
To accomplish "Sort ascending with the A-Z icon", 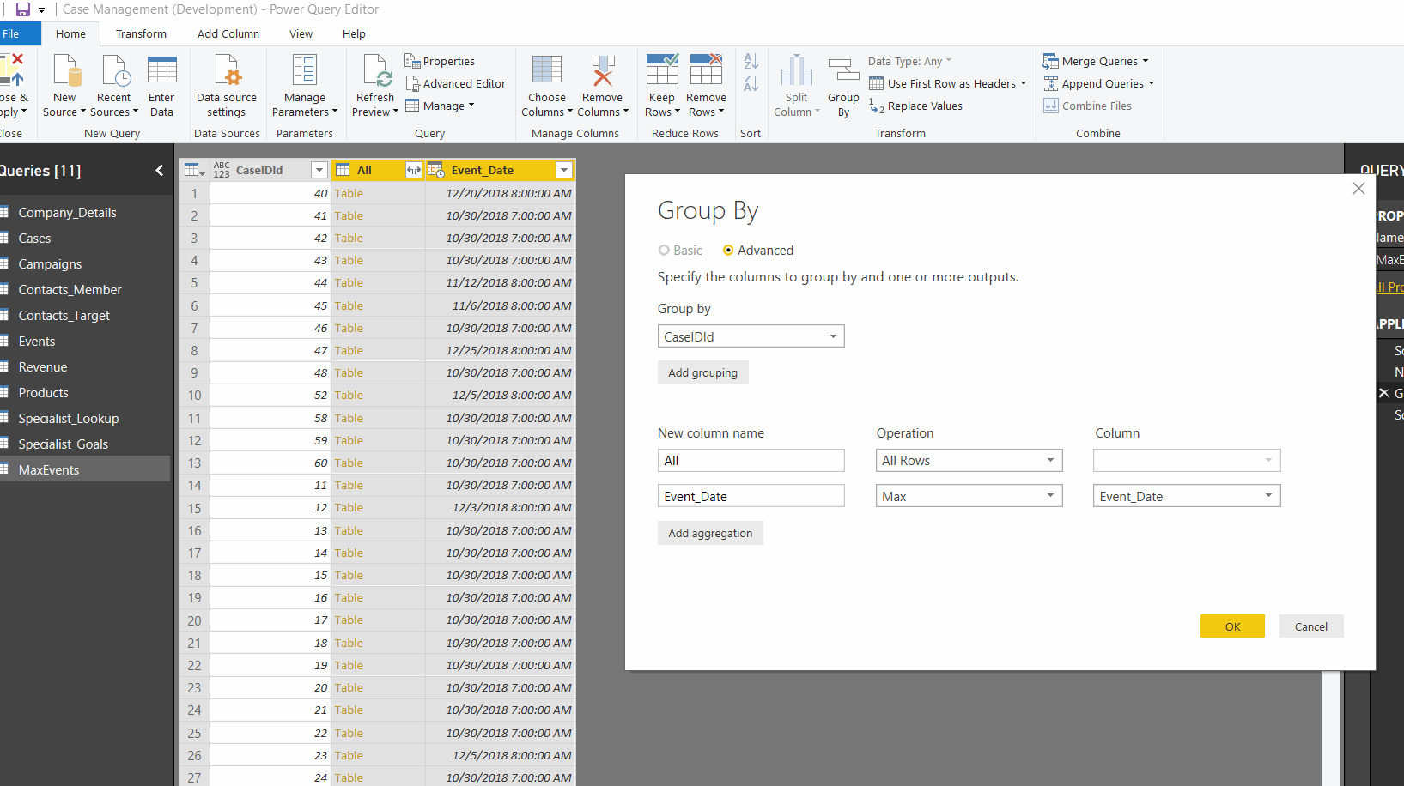I will pyautogui.click(x=751, y=61).
